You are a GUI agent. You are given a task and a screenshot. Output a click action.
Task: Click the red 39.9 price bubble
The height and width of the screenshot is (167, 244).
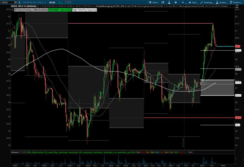238,46
